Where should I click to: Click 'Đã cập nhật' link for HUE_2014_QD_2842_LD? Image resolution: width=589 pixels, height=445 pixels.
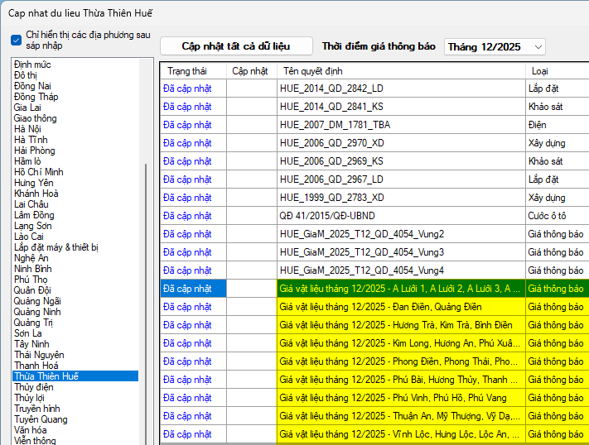(187, 89)
